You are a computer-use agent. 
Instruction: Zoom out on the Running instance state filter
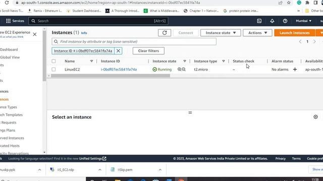(184, 69)
